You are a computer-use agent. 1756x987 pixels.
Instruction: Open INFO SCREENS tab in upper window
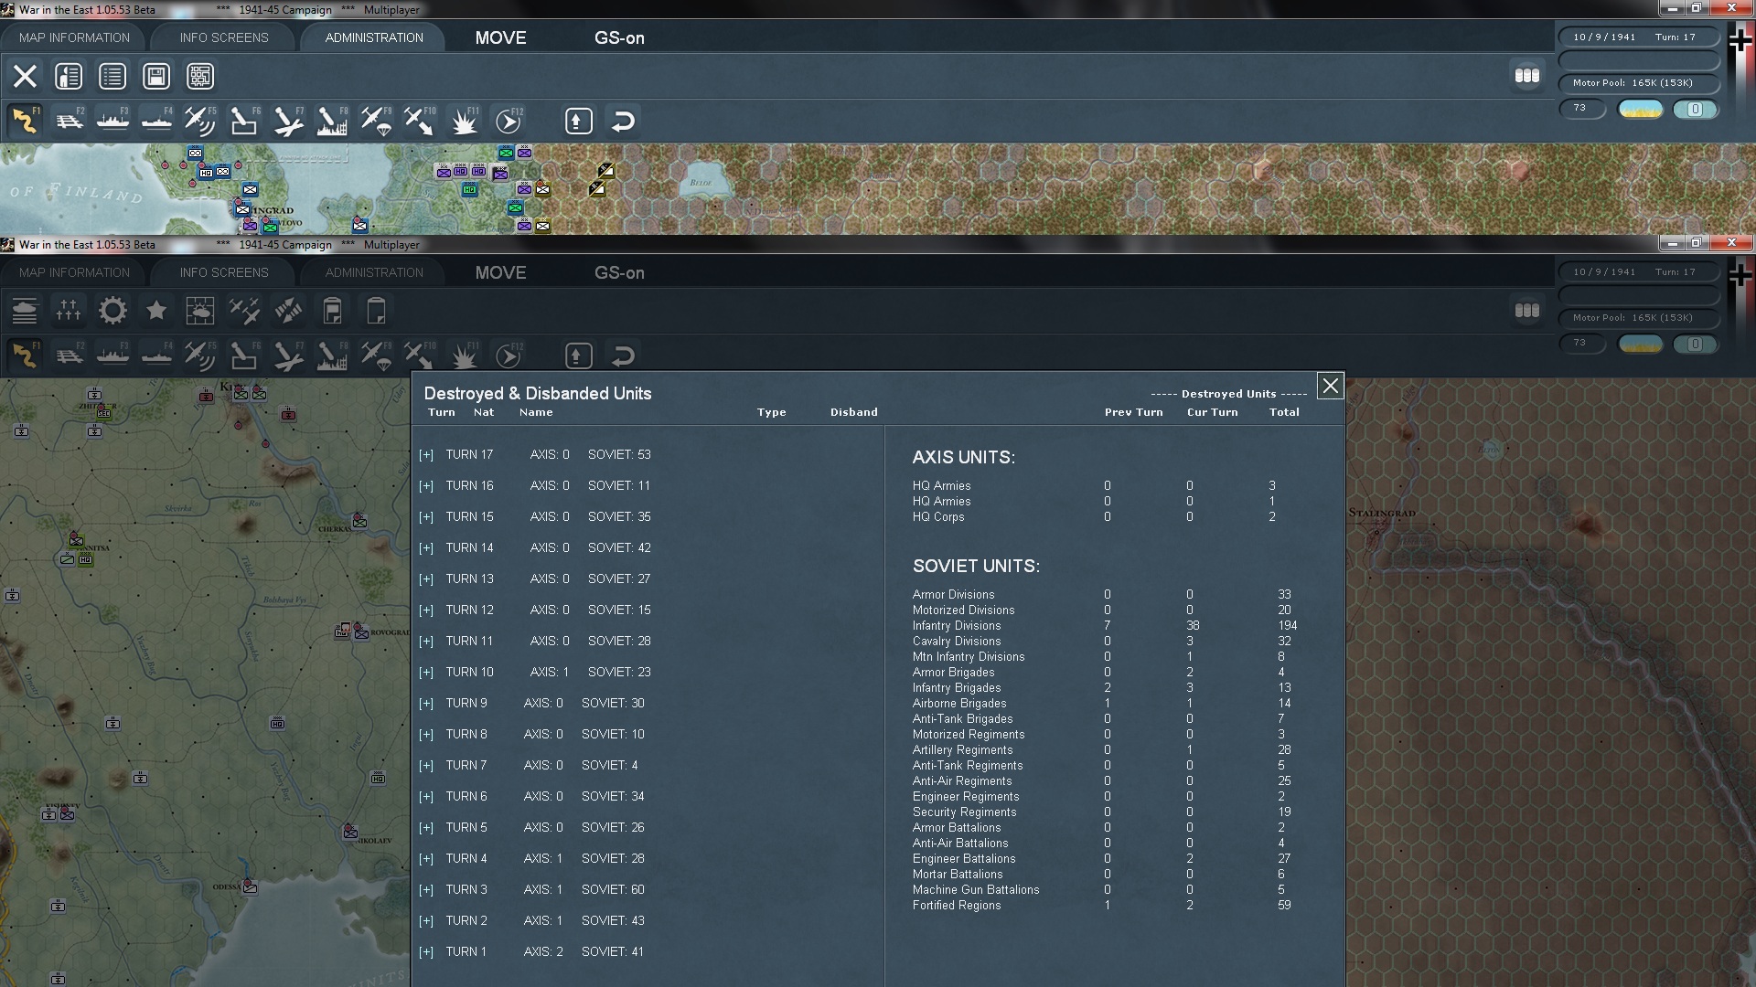pyautogui.click(x=224, y=37)
